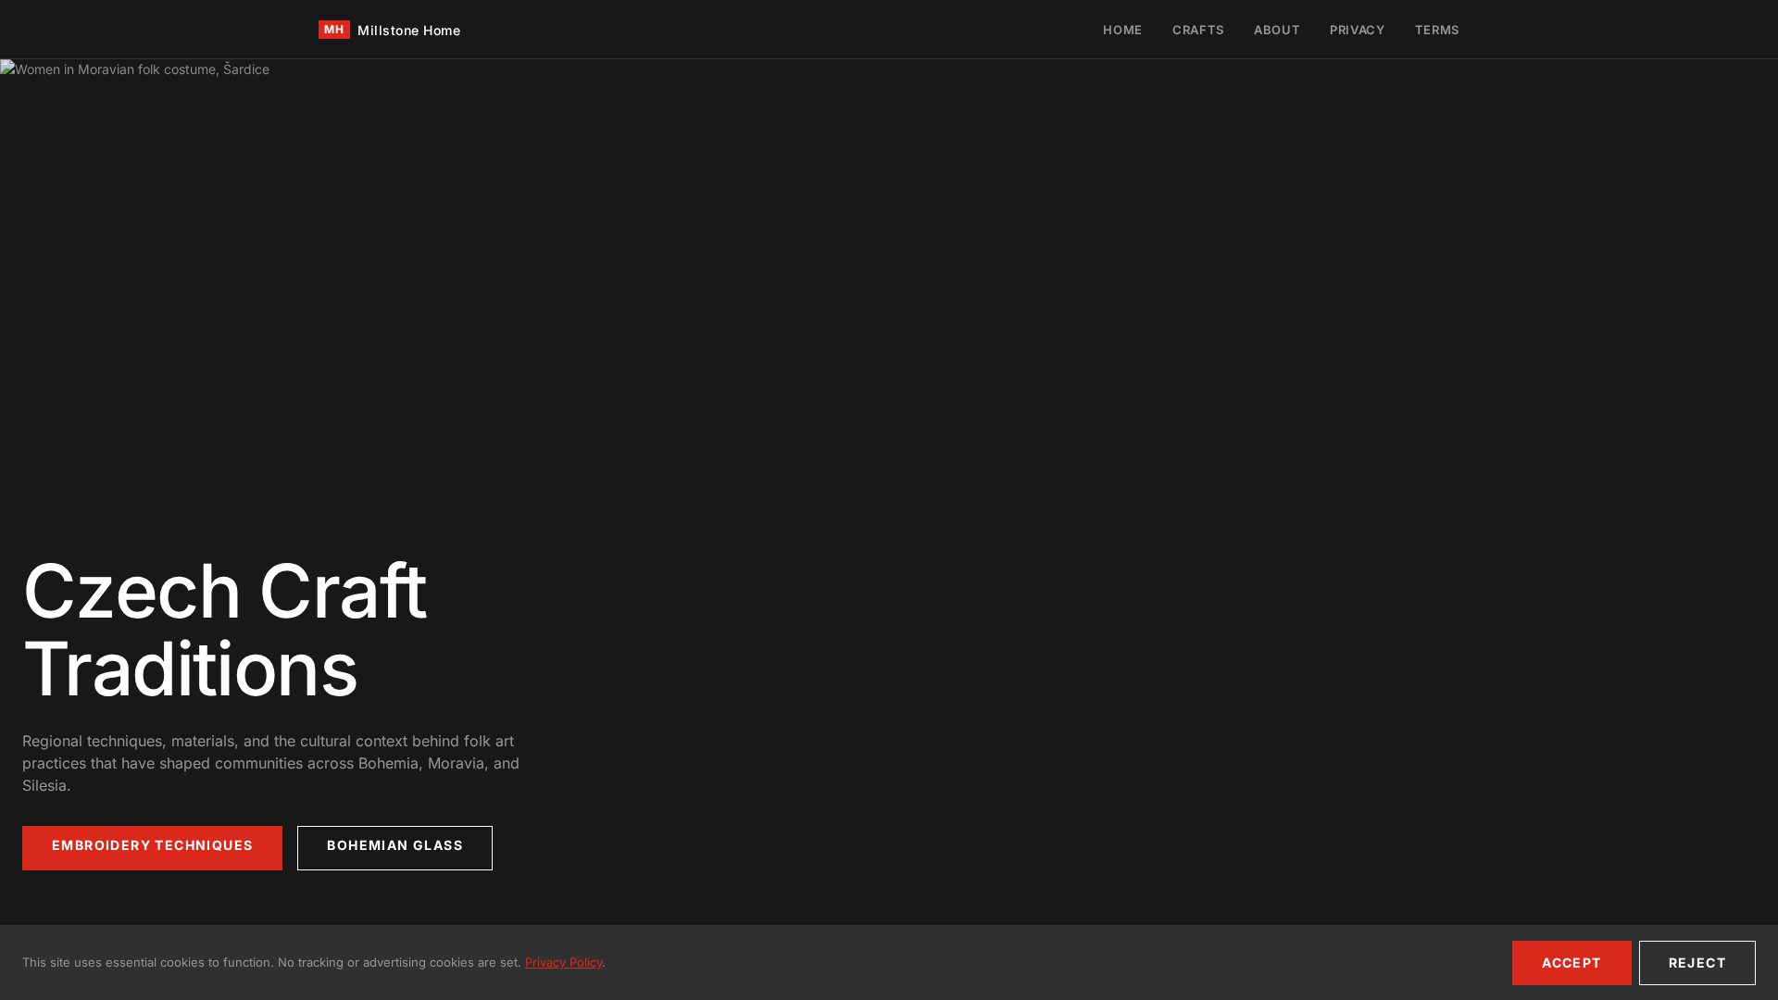
Task: Accept cookies in the banner
Action: 1571,963
